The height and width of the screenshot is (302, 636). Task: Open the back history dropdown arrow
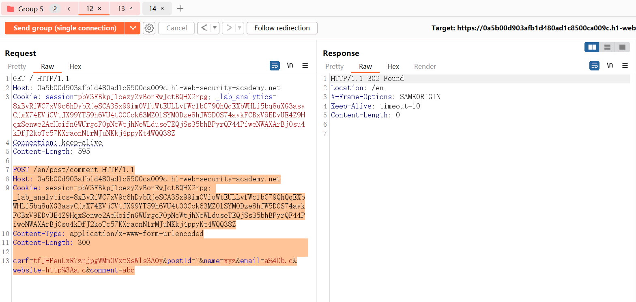tap(215, 28)
